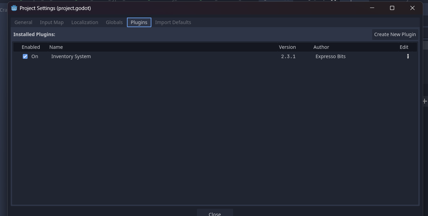
Task: Click the Create New Plugin button
Action: click(x=395, y=34)
